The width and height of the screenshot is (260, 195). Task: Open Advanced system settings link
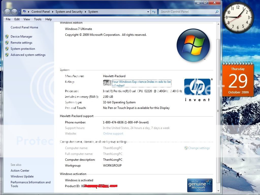coord(28,55)
